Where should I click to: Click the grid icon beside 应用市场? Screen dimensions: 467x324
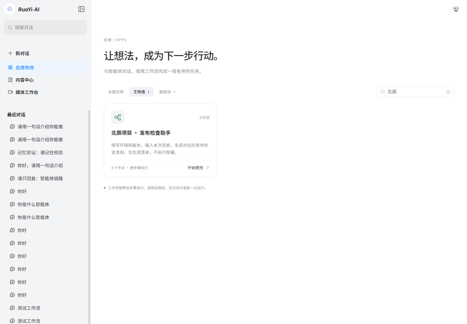pyautogui.click(x=10, y=67)
